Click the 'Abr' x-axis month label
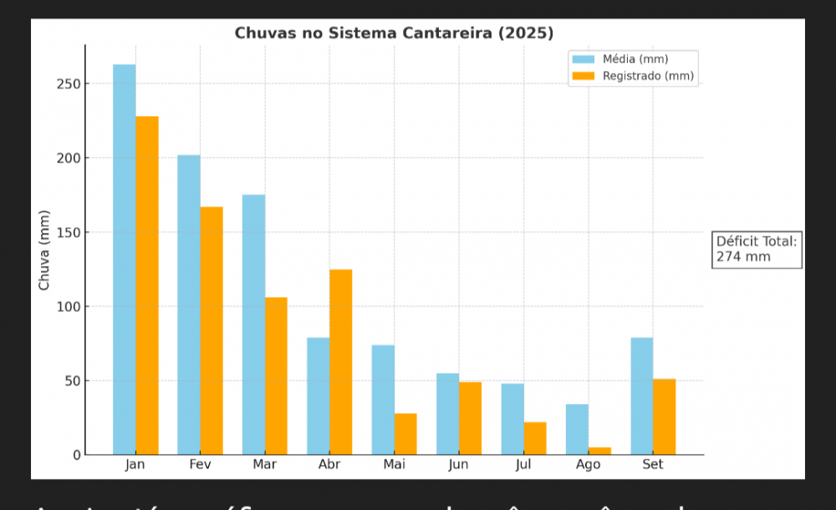 click(x=329, y=465)
